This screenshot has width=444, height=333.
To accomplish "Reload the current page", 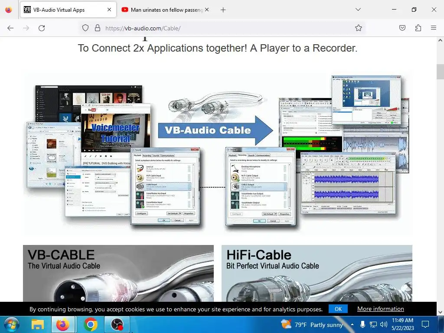I will (x=42, y=28).
